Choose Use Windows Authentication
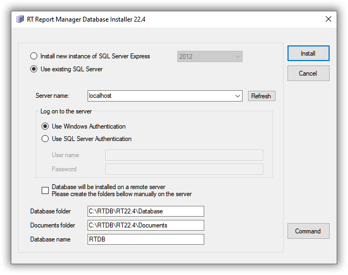Screen dimensions: 348x275 click(45, 126)
